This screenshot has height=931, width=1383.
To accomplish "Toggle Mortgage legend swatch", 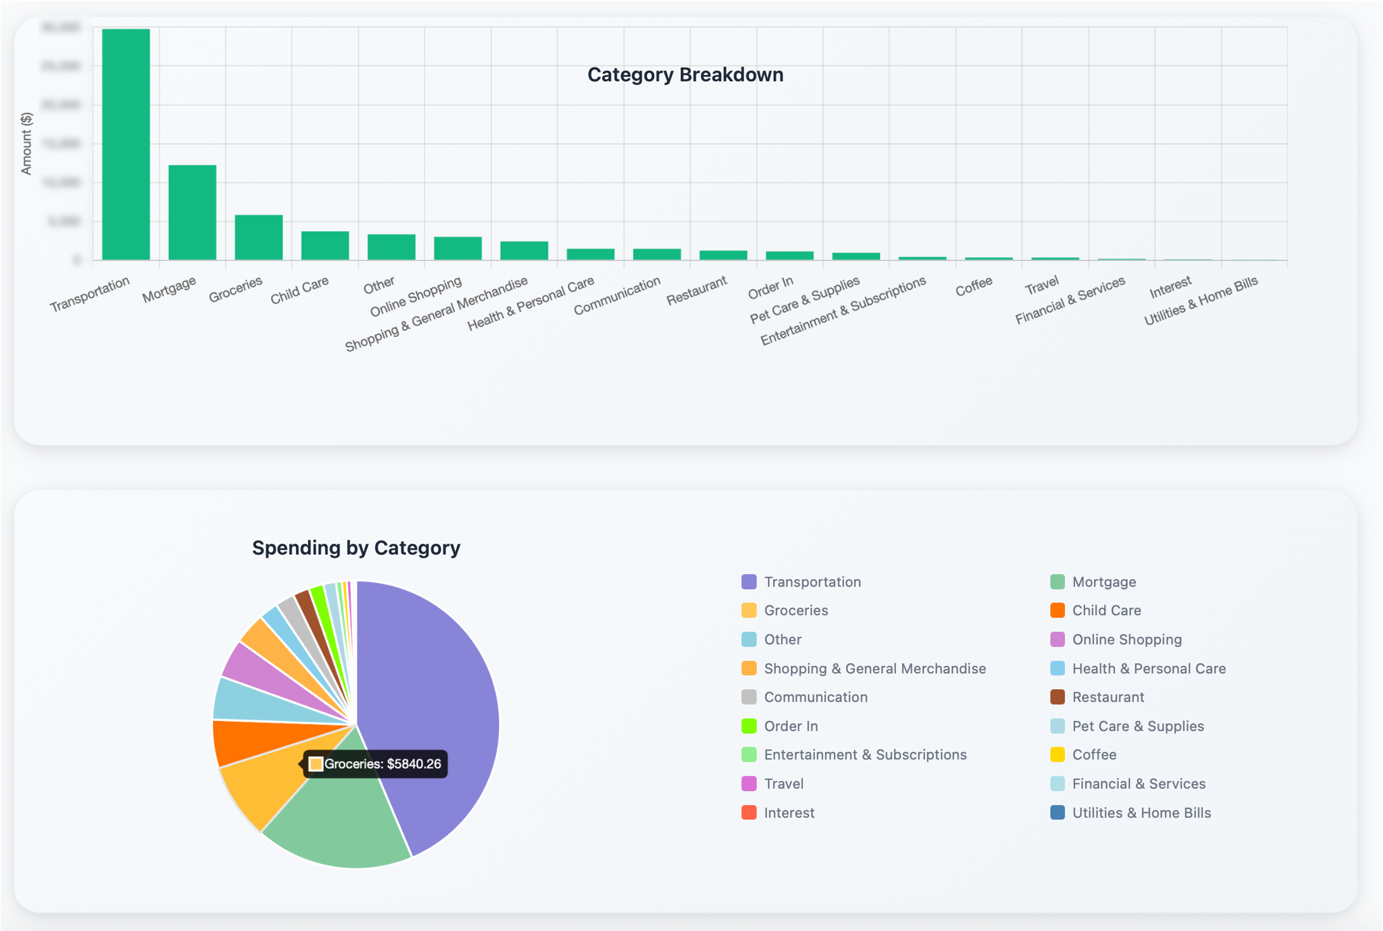I will point(1057,582).
